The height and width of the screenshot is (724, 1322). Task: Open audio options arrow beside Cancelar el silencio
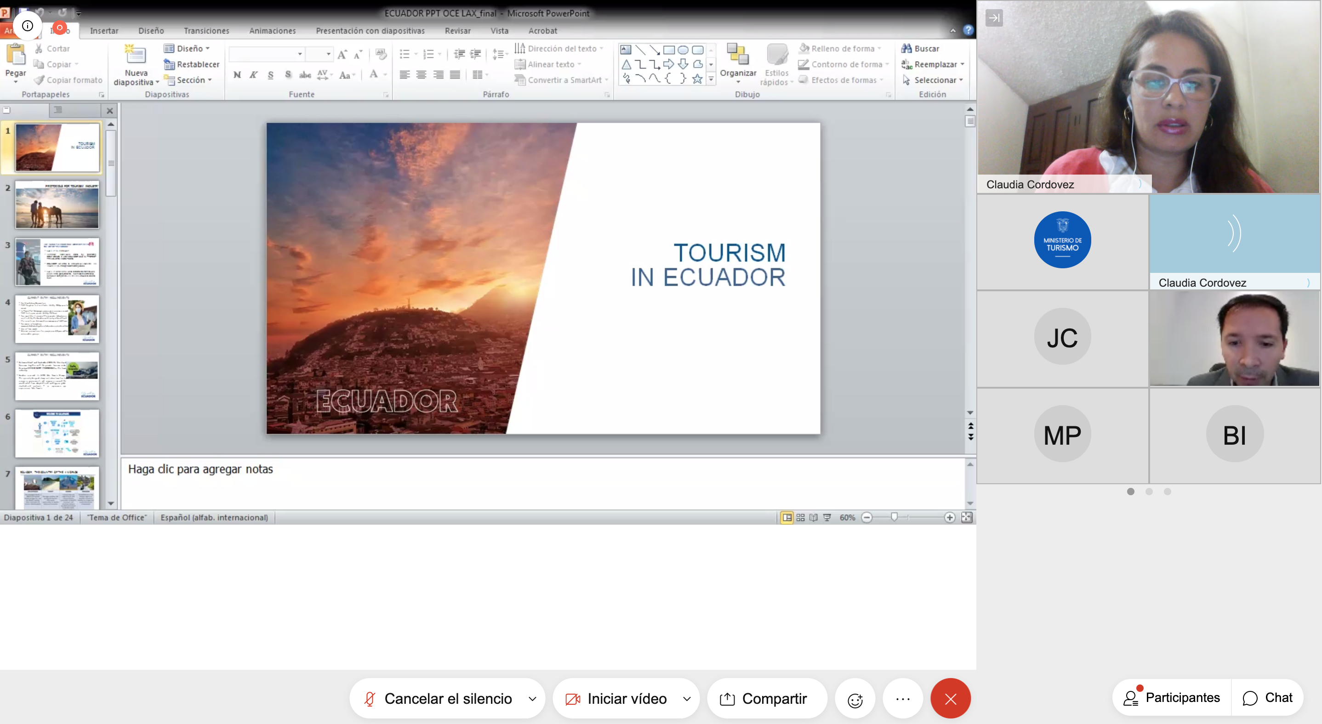532,698
